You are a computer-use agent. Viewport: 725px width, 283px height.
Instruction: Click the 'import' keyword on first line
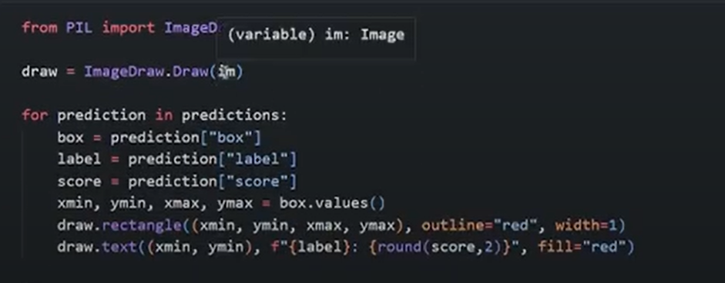click(129, 28)
